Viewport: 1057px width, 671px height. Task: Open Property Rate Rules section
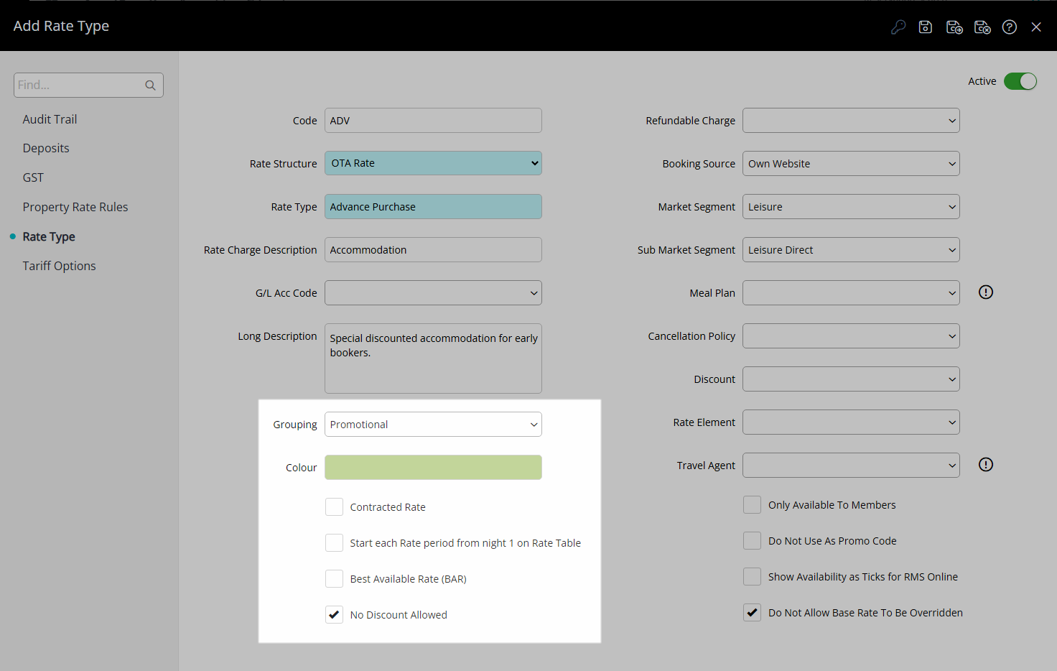[x=75, y=207]
